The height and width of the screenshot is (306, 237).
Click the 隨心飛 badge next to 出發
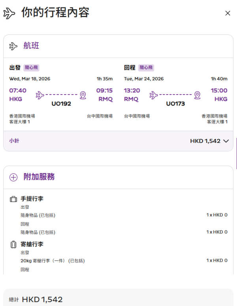coord(31,68)
